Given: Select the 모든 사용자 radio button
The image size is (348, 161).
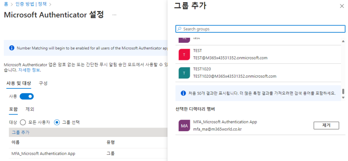Looking at the screenshot, I should point(23,122).
